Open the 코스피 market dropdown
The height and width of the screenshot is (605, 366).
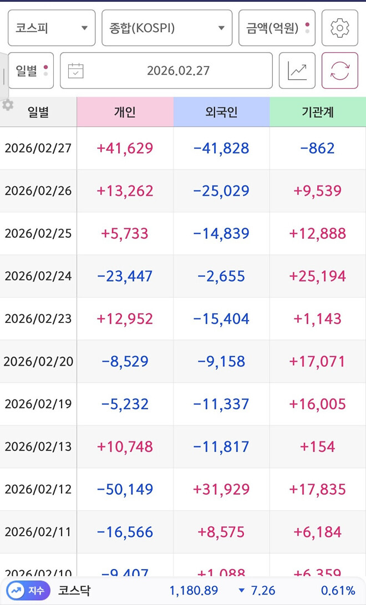pos(52,28)
